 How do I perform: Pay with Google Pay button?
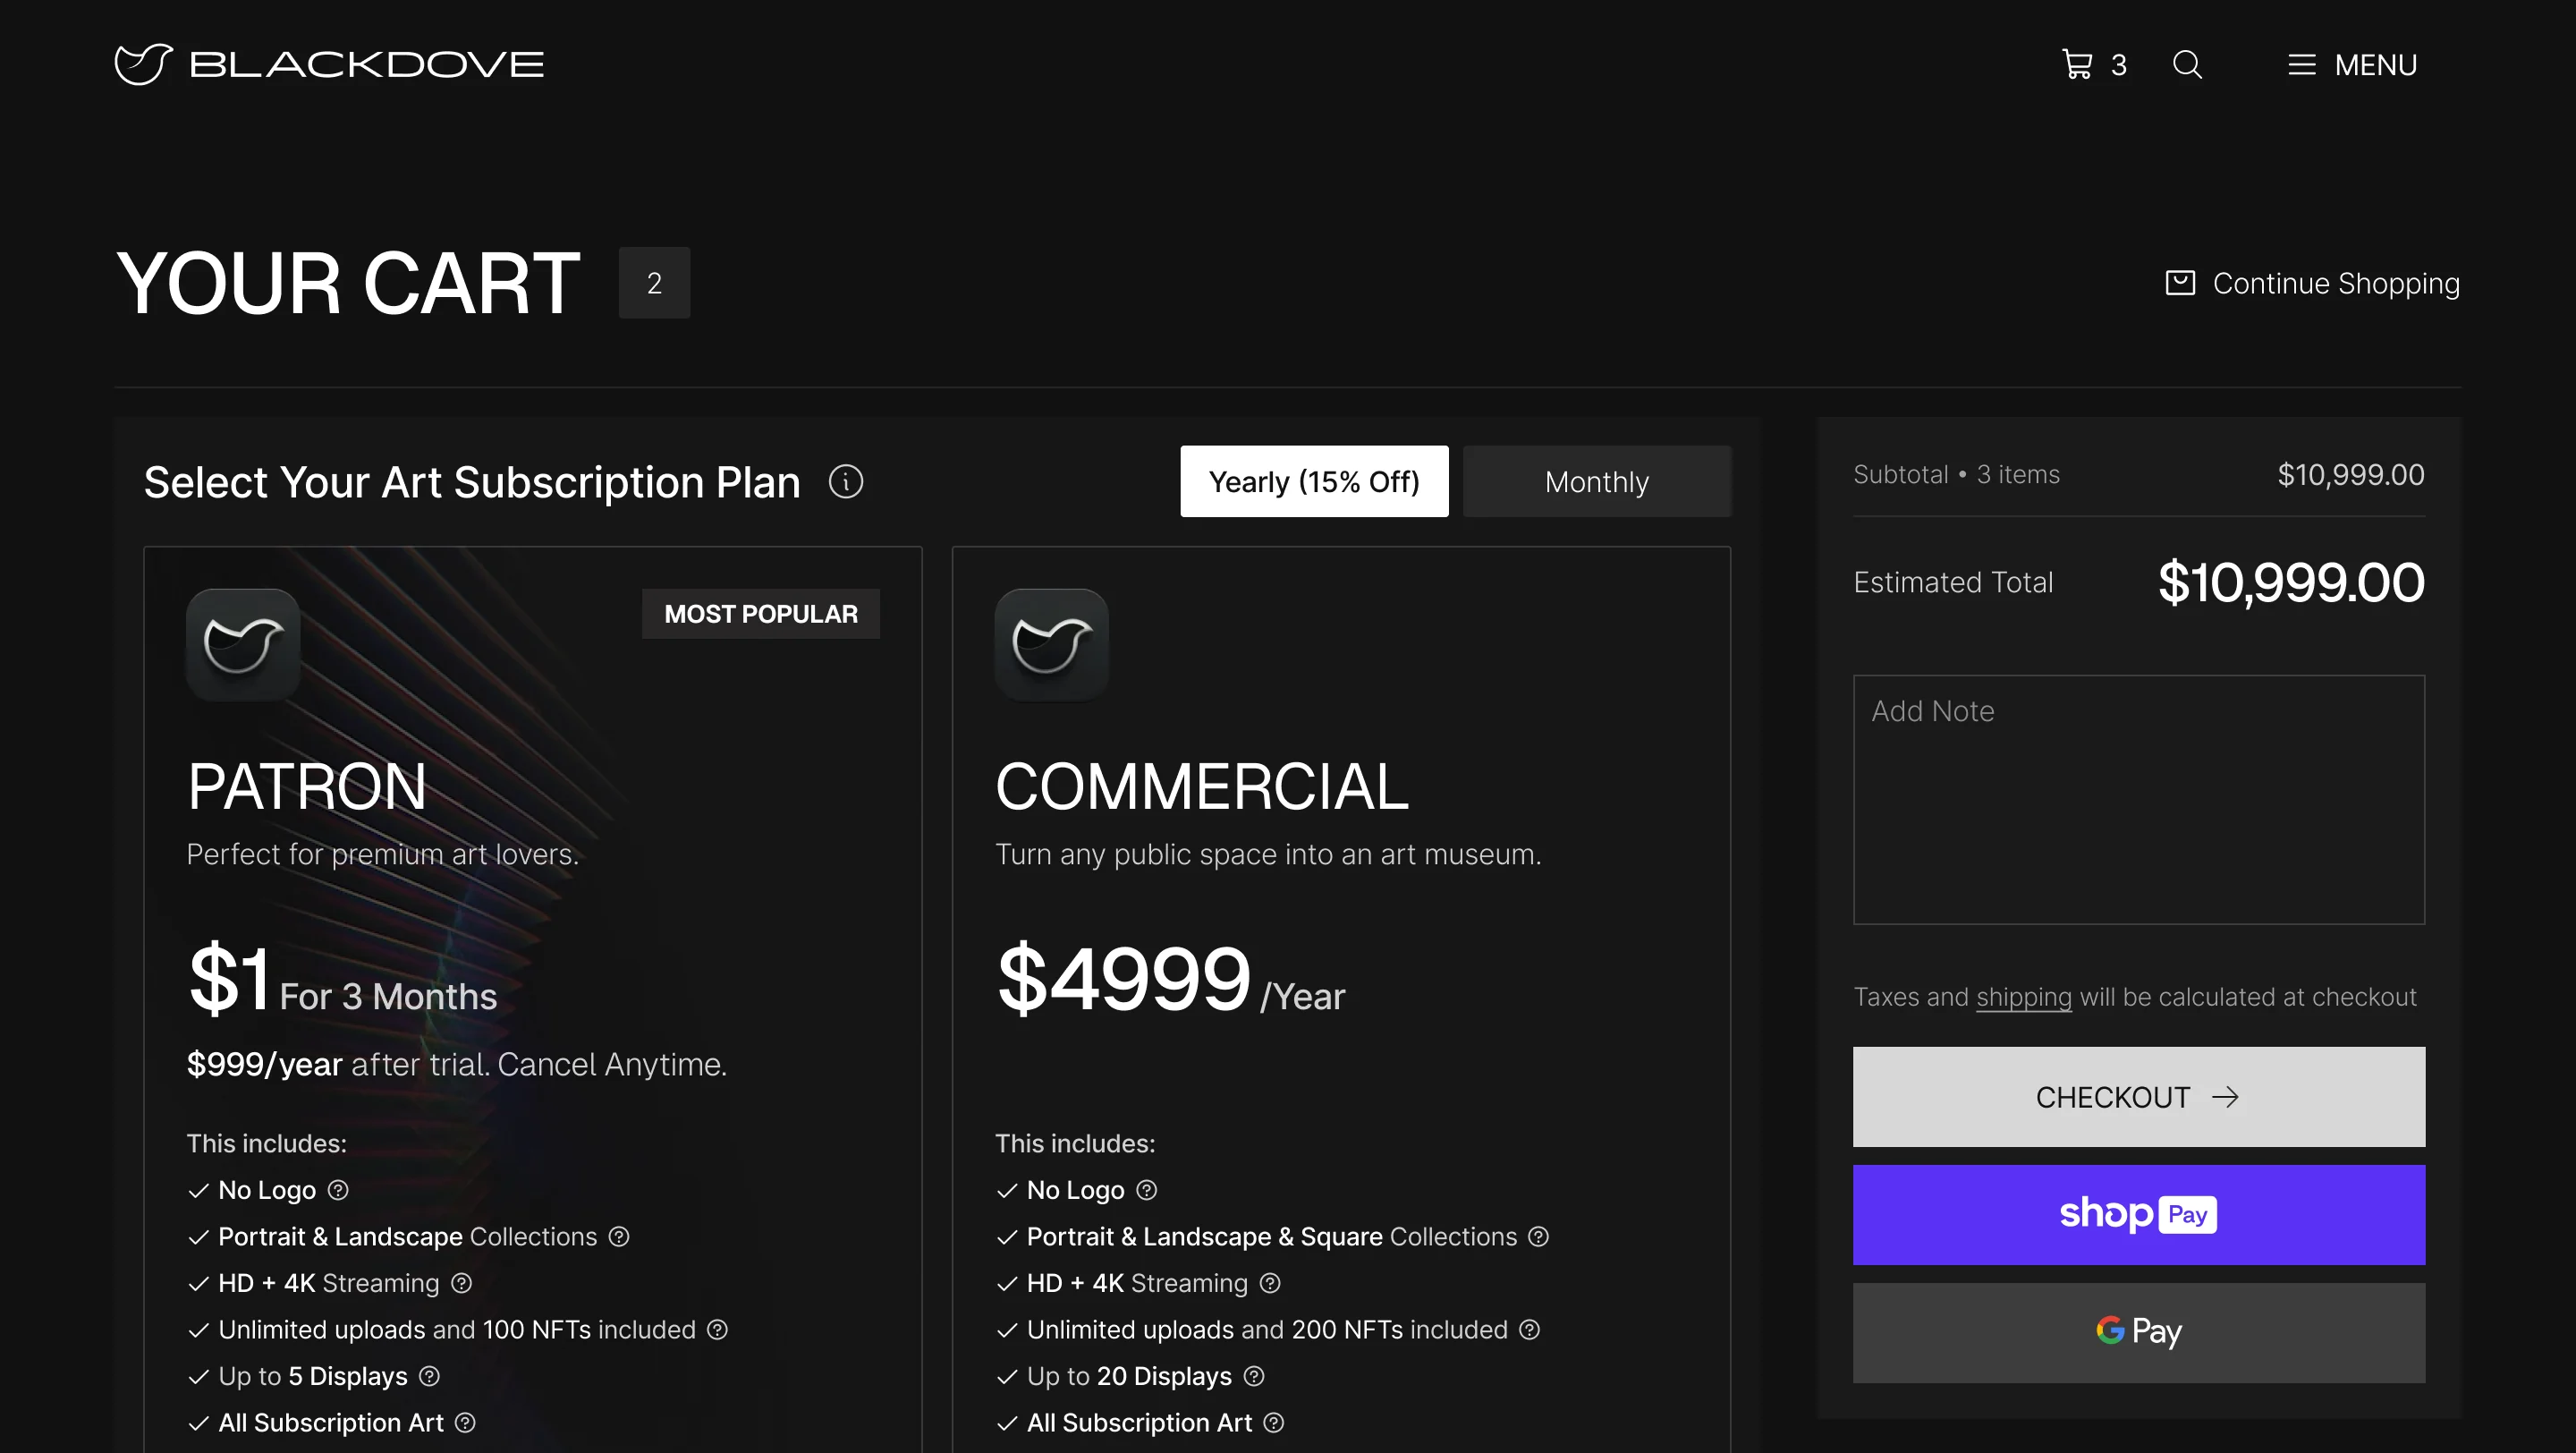click(x=2139, y=1333)
